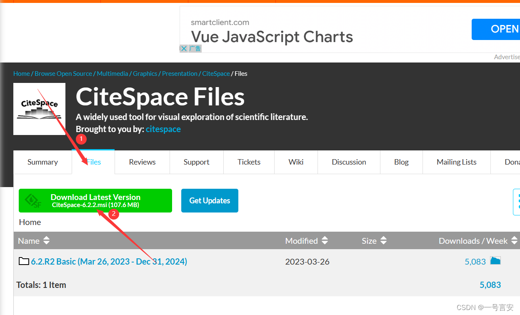Click the Totals: 1 Item text
This screenshot has height=315, width=520.
[x=41, y=285]
